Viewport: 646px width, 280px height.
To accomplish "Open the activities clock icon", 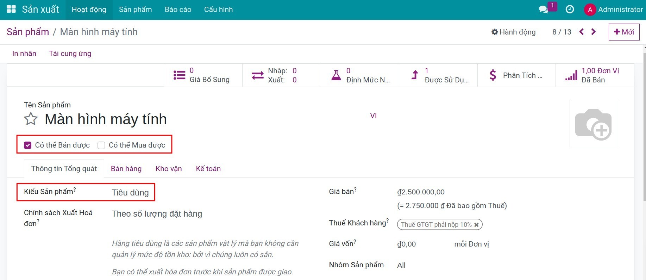I will (570, 10).
